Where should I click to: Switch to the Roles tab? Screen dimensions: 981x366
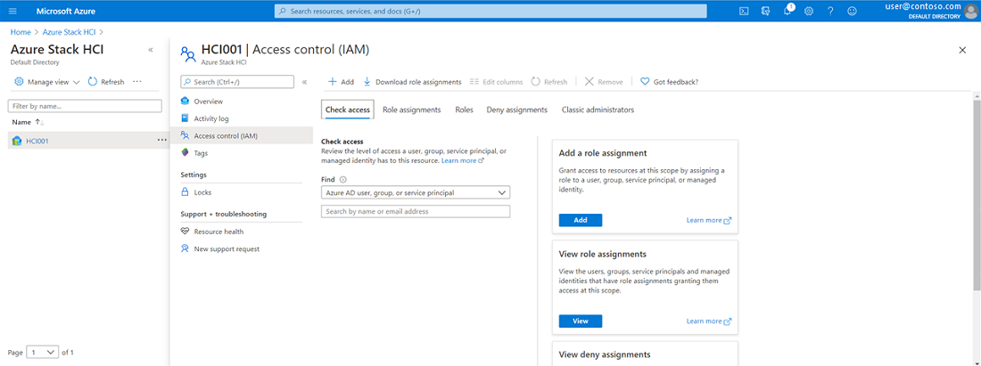[x=465, y=110]
